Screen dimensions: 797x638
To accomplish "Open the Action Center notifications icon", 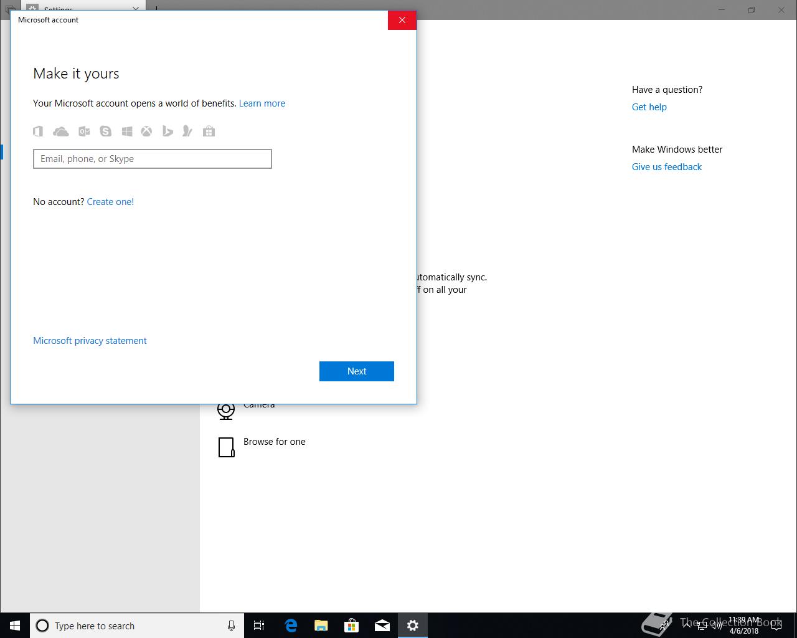I will pos(776,626).
